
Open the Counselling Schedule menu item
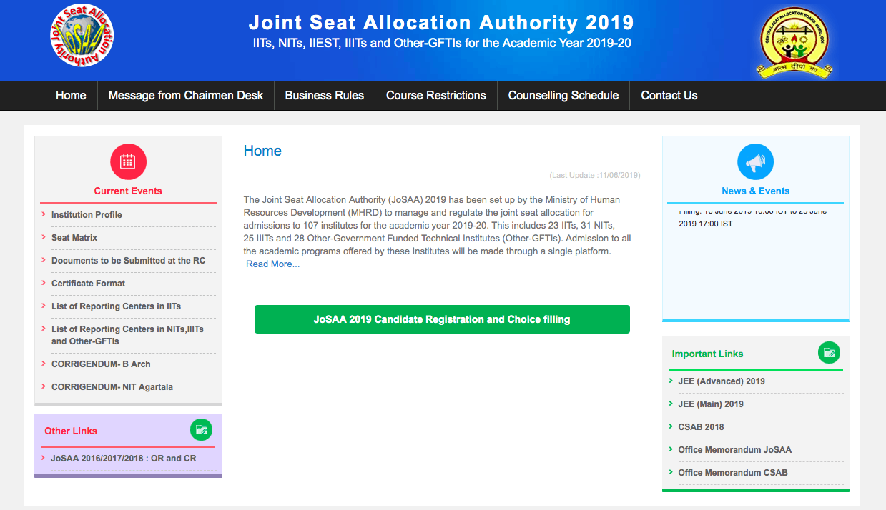coord(563,96)
